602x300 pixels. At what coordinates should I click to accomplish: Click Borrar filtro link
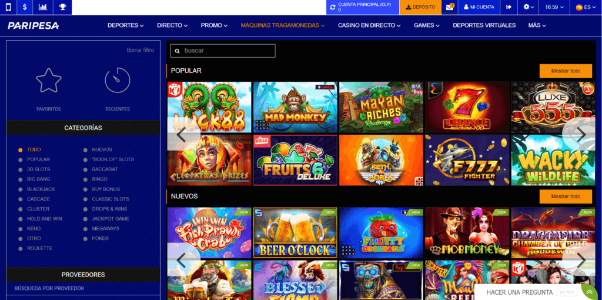pyautogui.click(x=141, y=50)
